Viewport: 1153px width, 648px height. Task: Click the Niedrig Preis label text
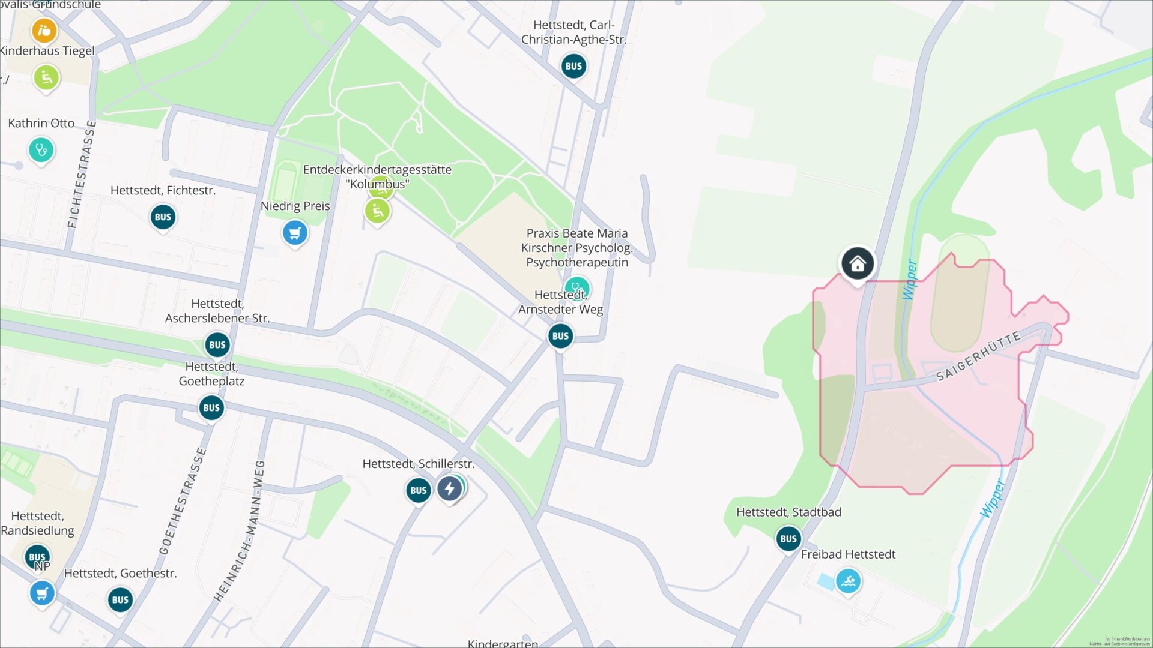tap(295, 206)
